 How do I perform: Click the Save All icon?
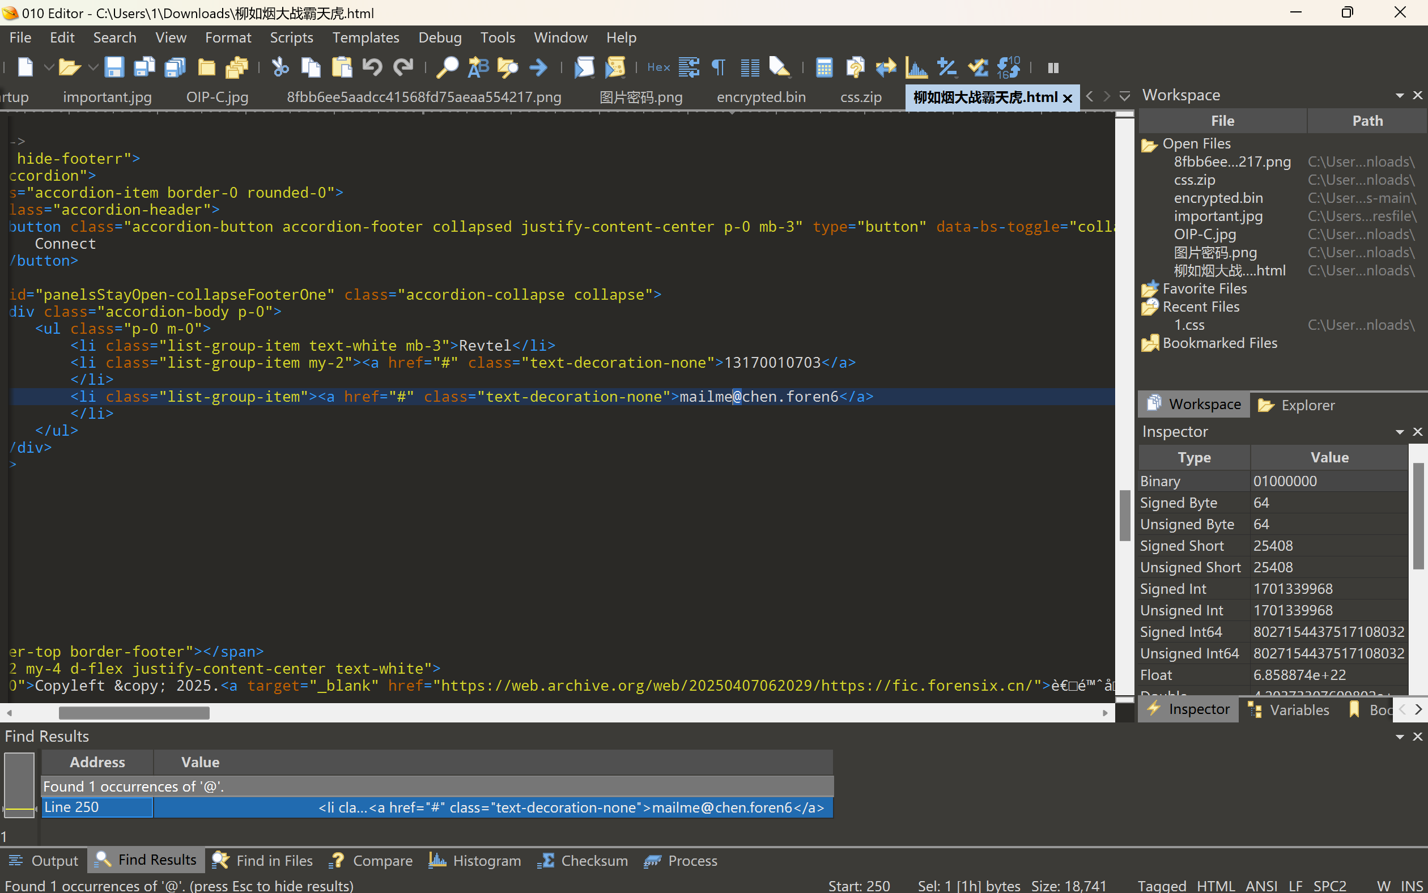(175, 67)
